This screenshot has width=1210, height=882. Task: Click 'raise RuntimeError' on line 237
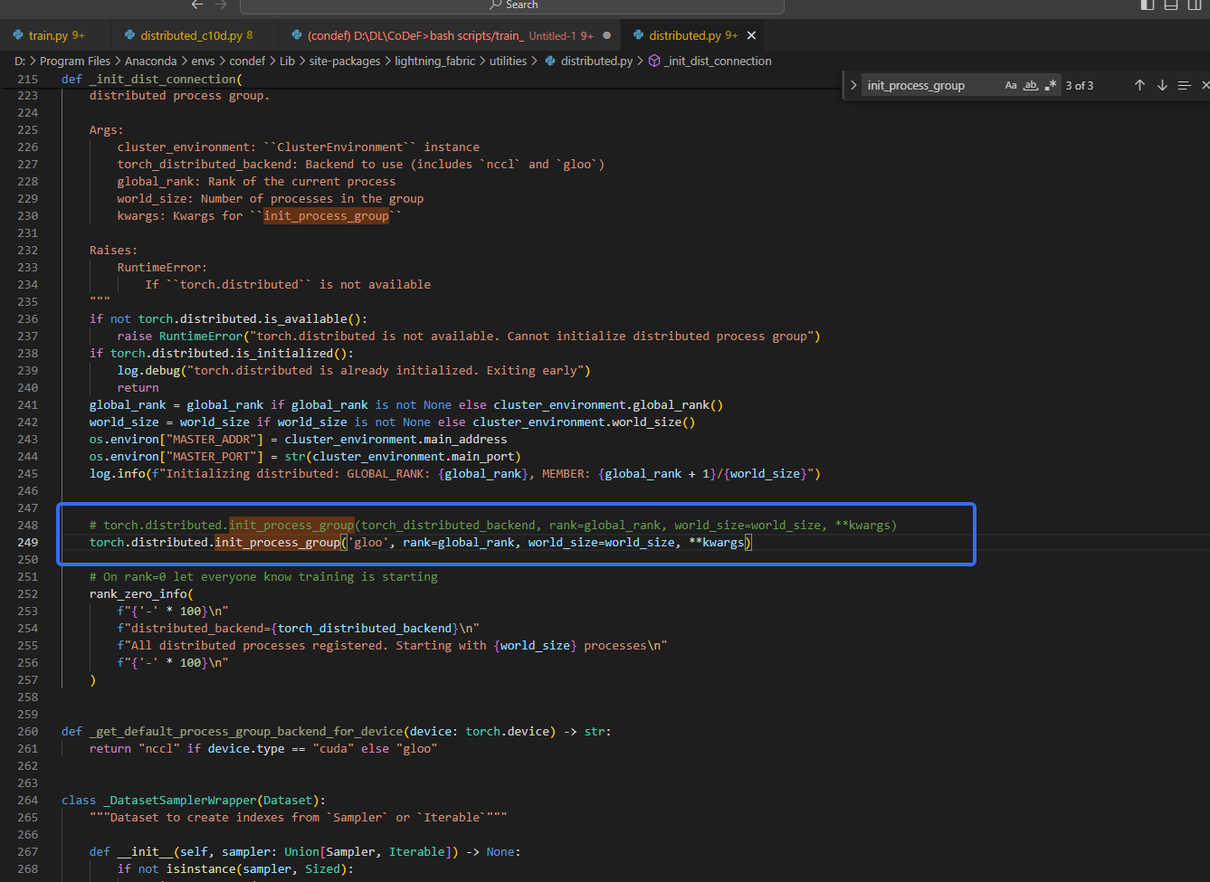click(180, 336)
